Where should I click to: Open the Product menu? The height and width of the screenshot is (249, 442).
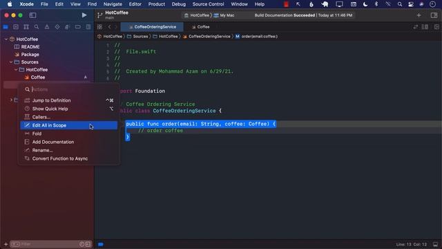tap(157, 4)
